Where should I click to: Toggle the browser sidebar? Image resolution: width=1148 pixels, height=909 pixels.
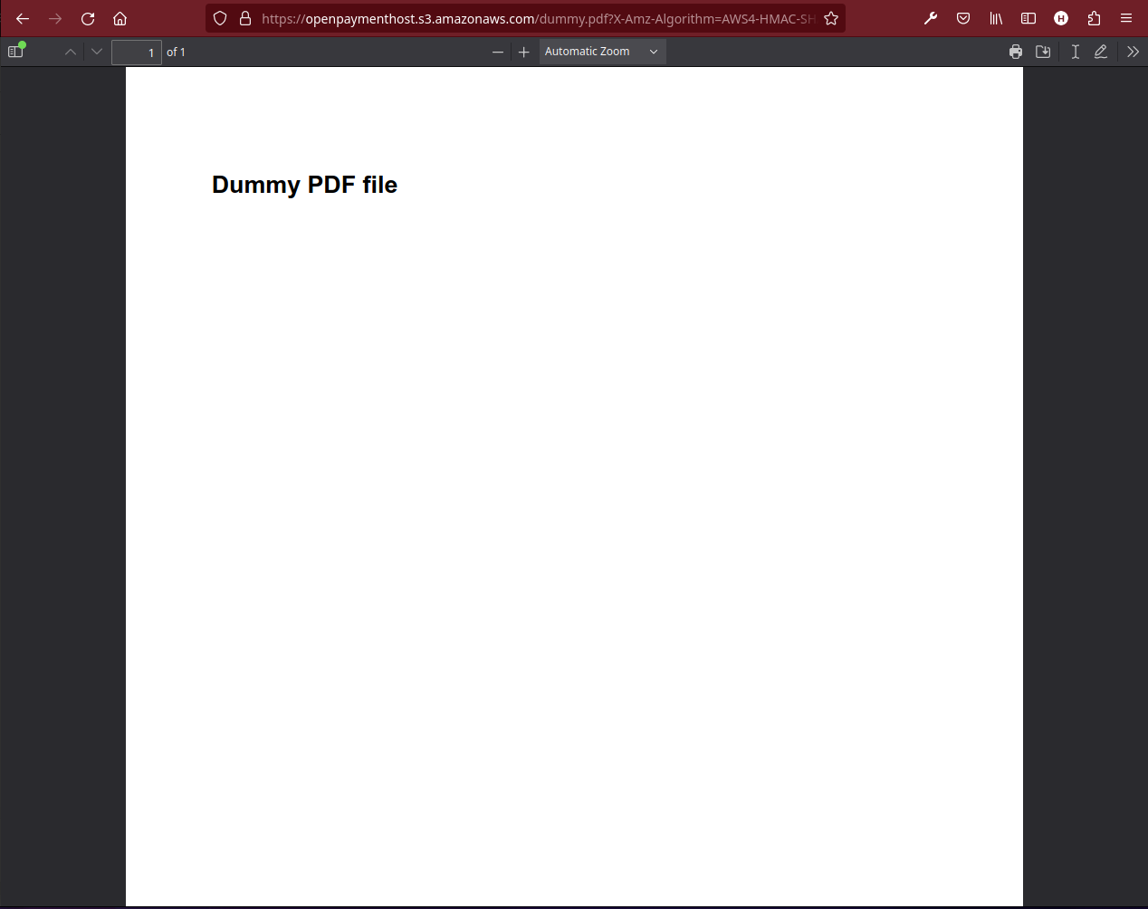pos(1028,18)
